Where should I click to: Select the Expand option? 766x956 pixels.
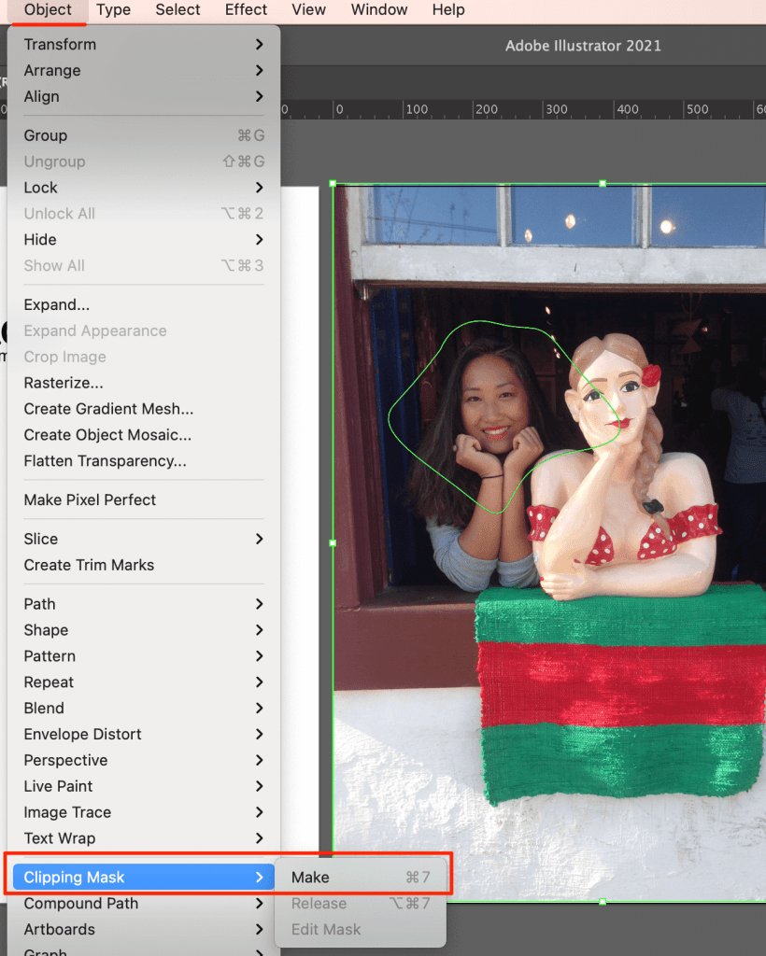tap(56, 304)
